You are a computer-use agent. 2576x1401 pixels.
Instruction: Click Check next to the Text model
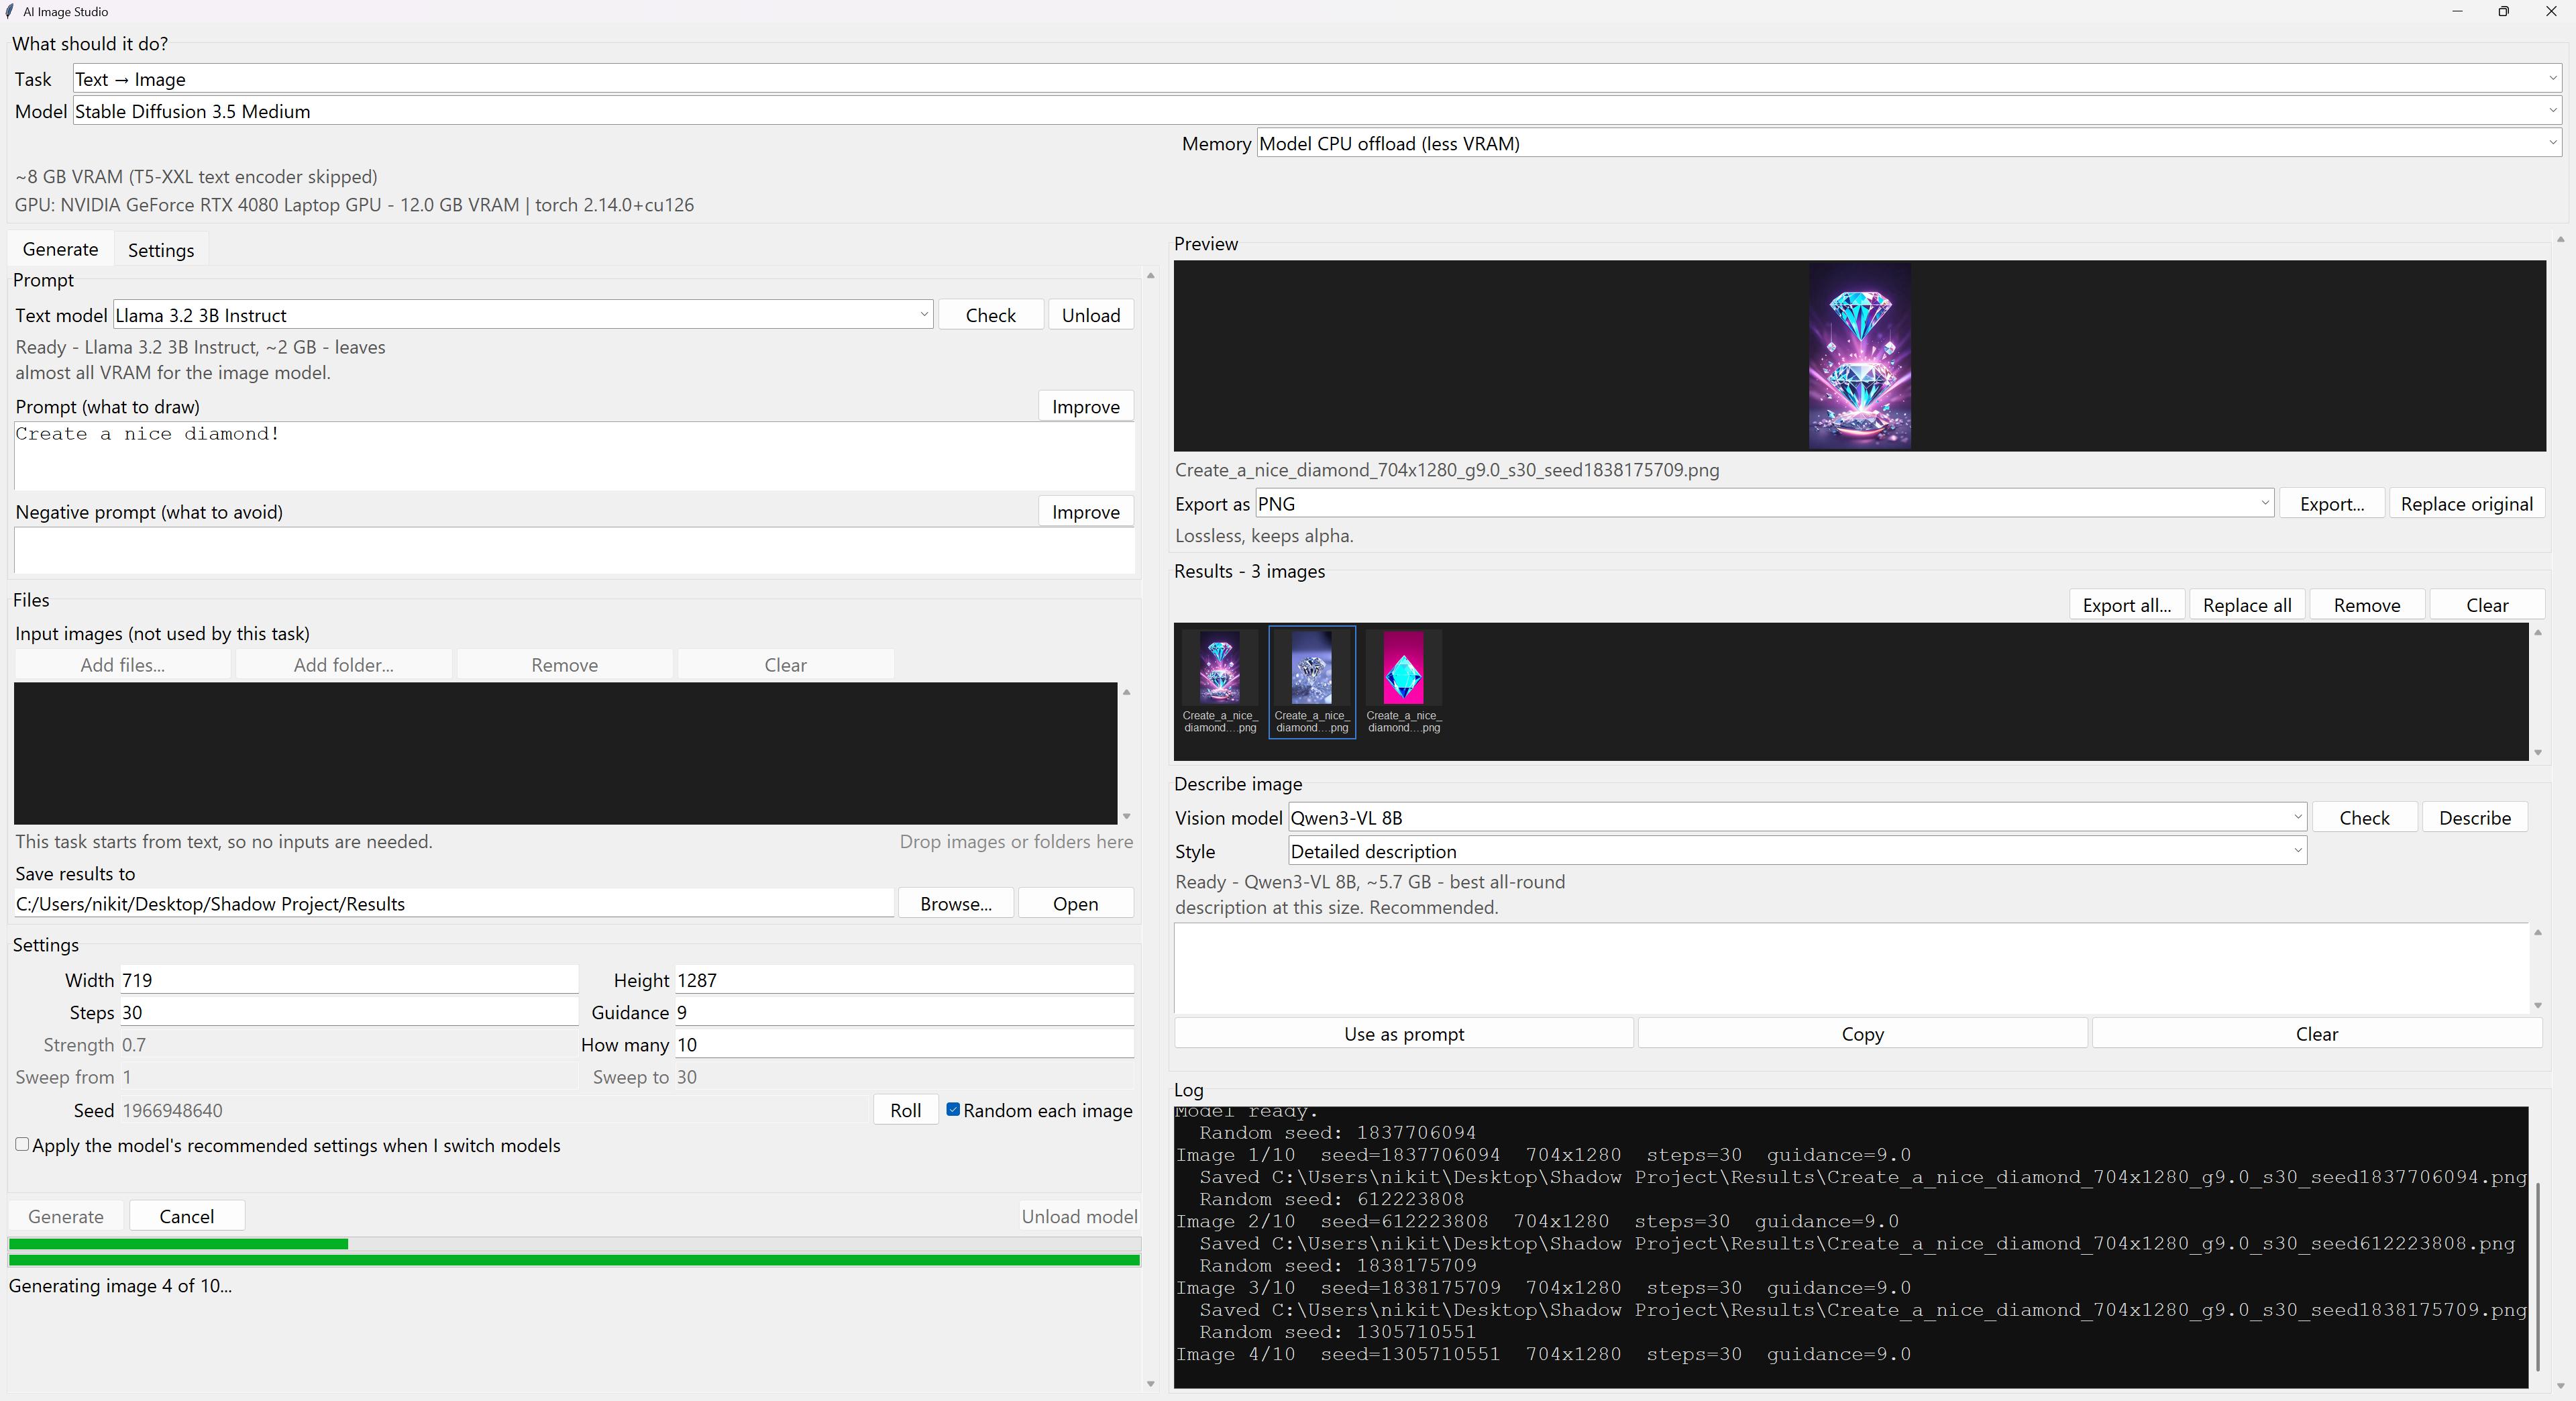point(990,315)
